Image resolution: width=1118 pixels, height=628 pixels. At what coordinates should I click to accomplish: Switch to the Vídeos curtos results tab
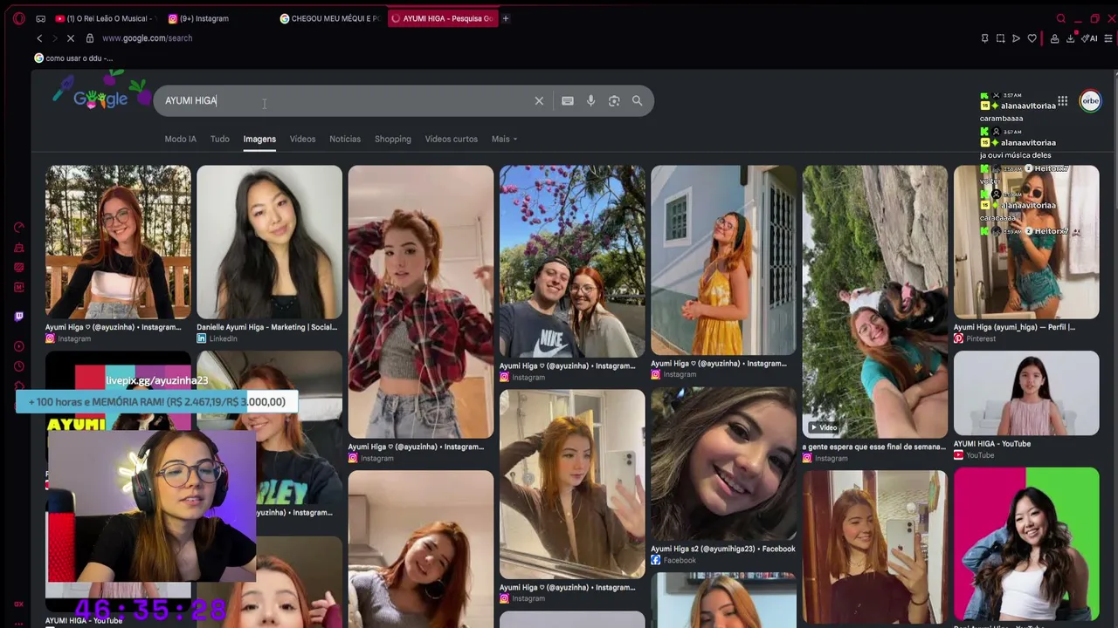point(452,140)
